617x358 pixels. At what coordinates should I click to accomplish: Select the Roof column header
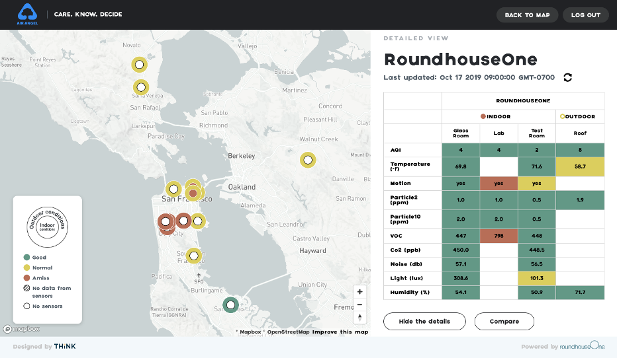(x=580, y=133)
